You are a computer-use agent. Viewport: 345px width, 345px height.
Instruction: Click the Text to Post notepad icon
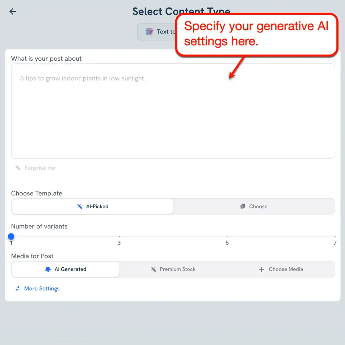[149, 32]
